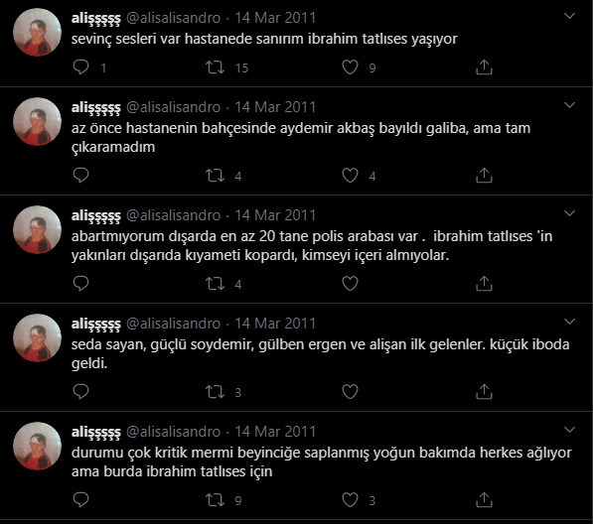The height and width of the screenshot is (524, 593).
Task: Like the tweet about 20 polis arabası
Action: pos(350,284)
